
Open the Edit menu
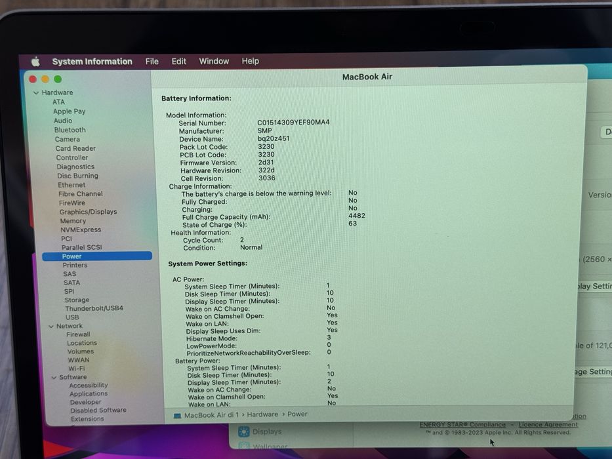point(179,61)
